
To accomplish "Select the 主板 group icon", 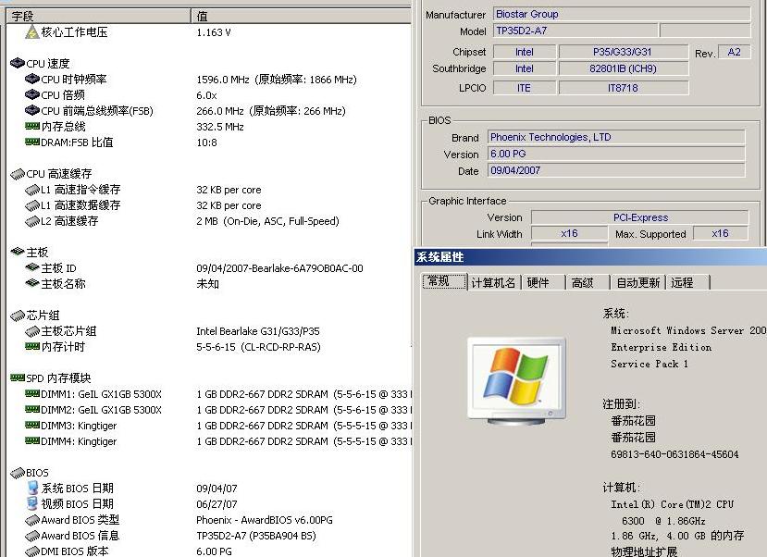I will [18, 252].
